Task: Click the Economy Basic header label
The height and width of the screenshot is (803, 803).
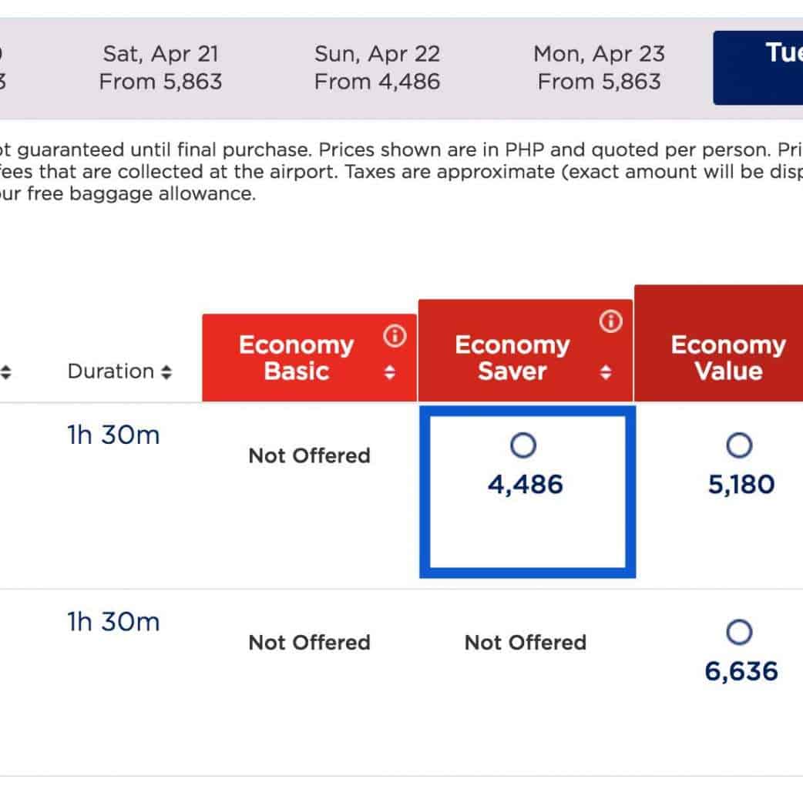Action: [296, 358]
